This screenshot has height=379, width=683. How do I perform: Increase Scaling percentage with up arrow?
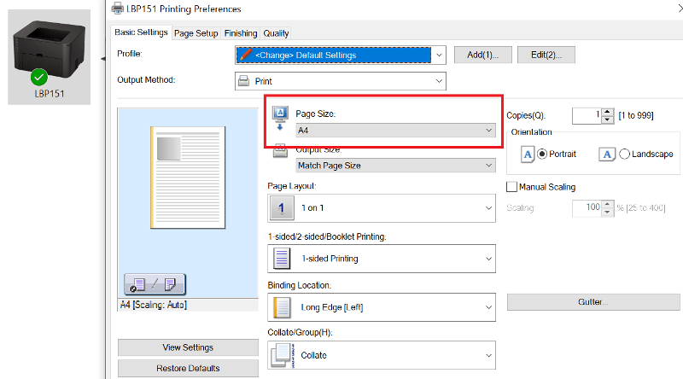pyautogui.click(x=608, y=204)
